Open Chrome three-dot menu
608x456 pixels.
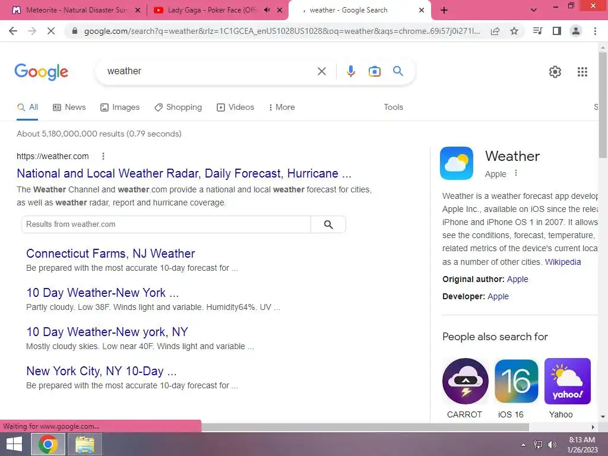coord(595,31)
